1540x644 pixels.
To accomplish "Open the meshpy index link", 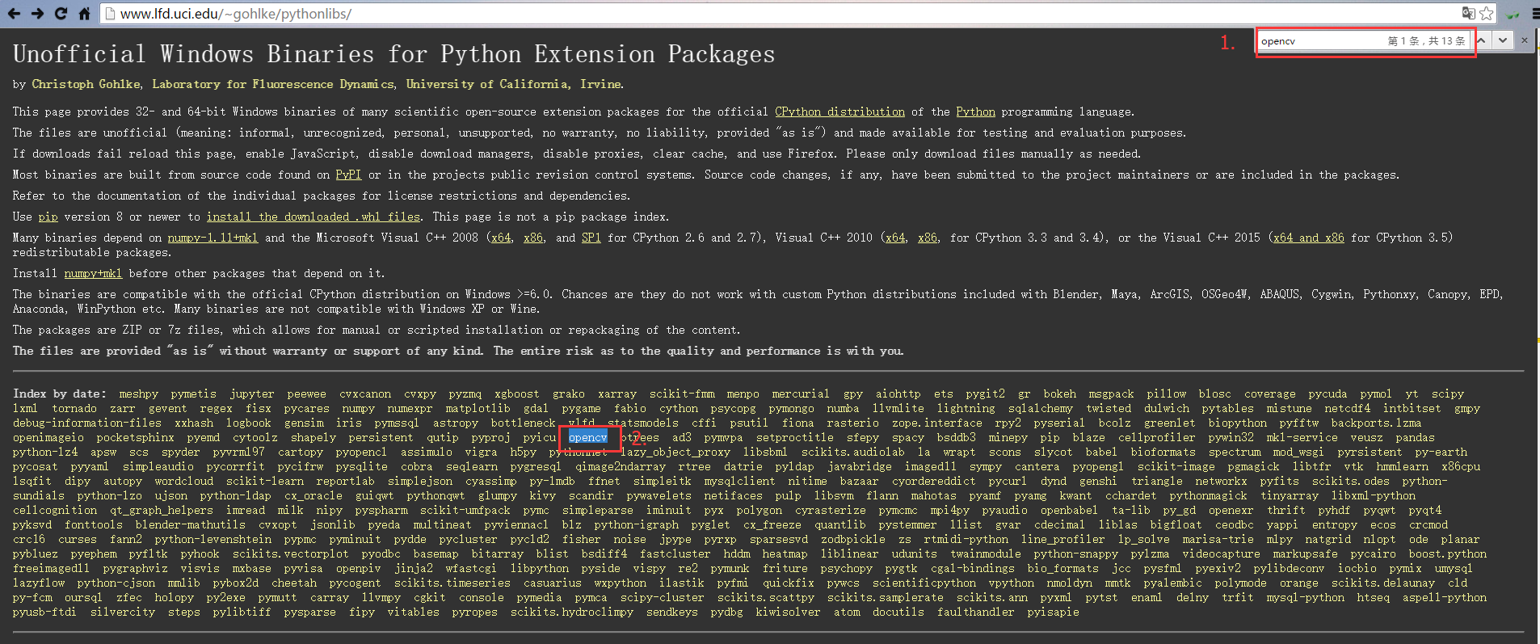I will pos(139,394).
